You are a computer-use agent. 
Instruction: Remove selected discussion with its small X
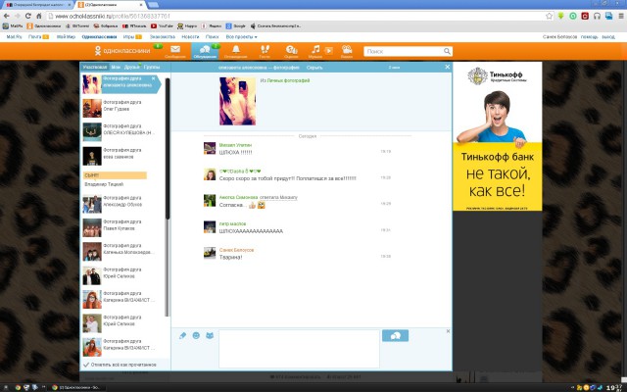(153, 78)
